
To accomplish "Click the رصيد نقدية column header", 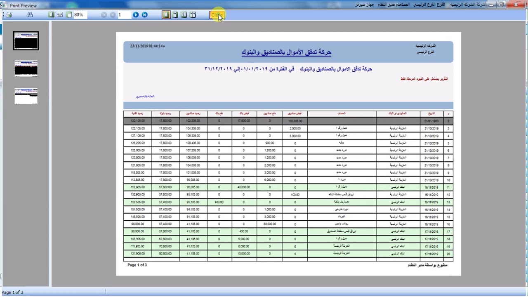I will [137, 113].
